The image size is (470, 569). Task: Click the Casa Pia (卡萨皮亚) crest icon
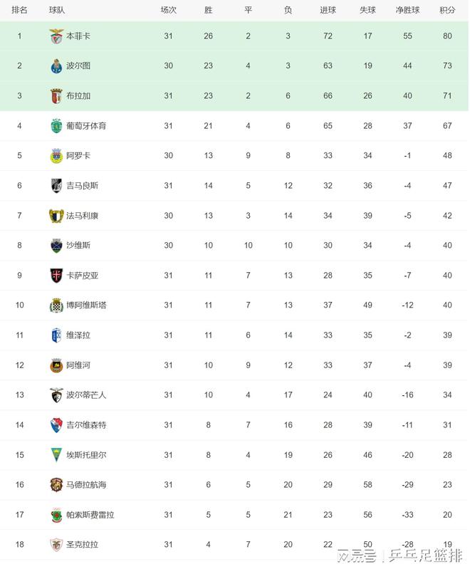(x=57, y=275)
